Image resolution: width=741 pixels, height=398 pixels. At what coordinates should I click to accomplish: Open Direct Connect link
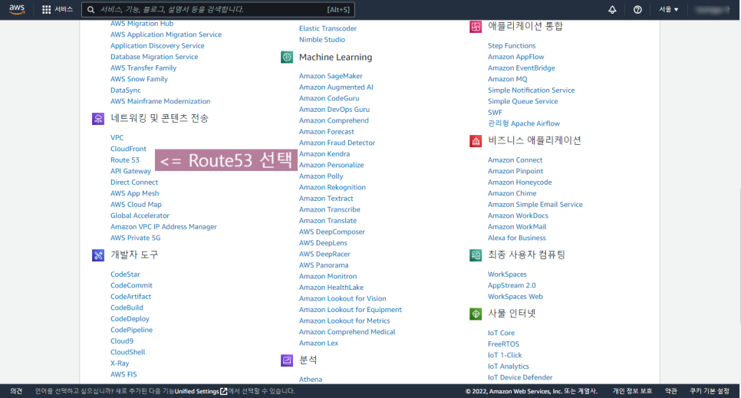(x=134, y=182)
